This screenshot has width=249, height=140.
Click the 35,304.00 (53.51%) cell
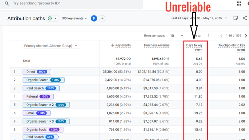pos(117,72)
